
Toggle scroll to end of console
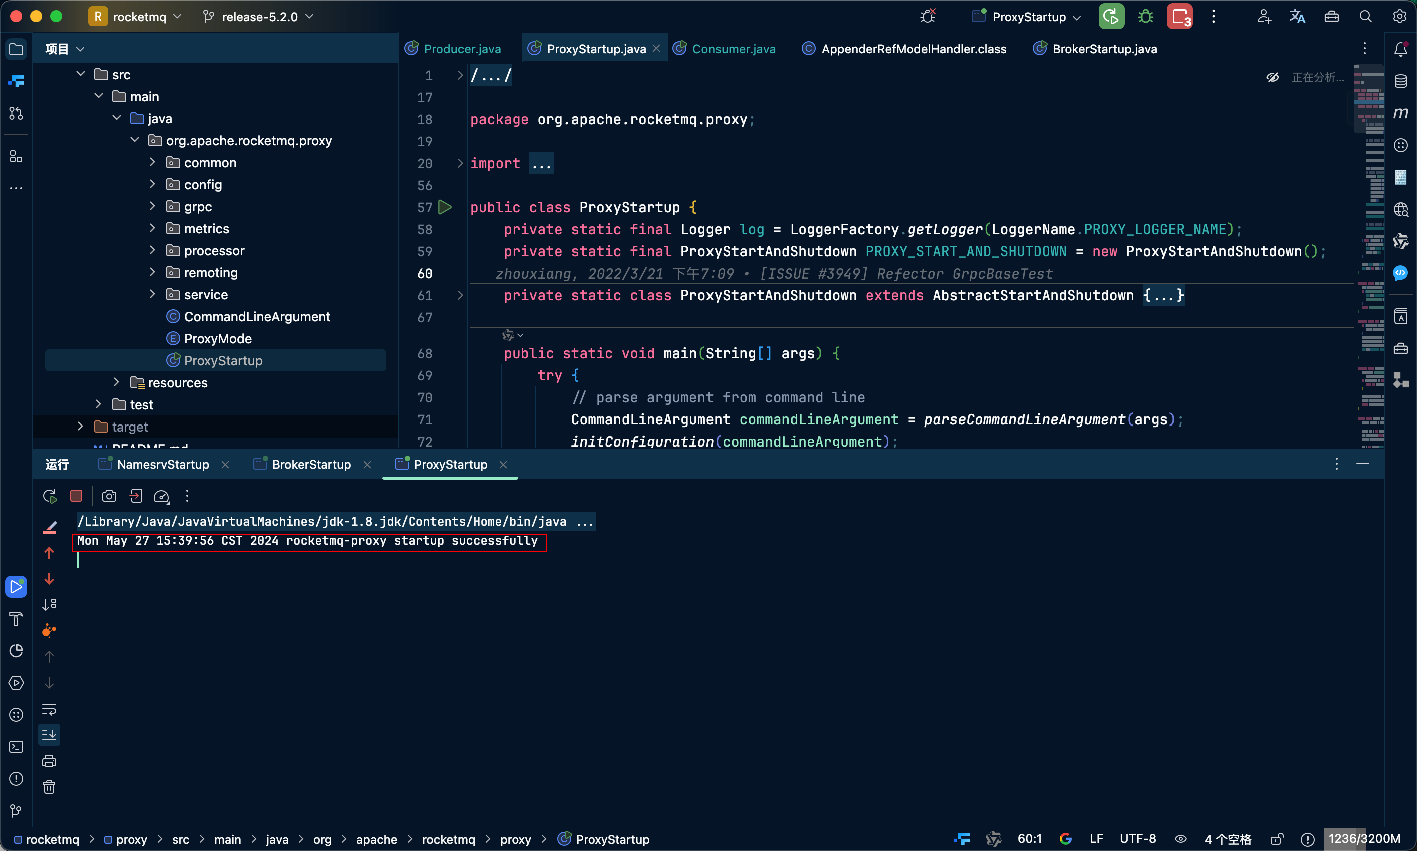pyautogui.click(x=49, y=734)
